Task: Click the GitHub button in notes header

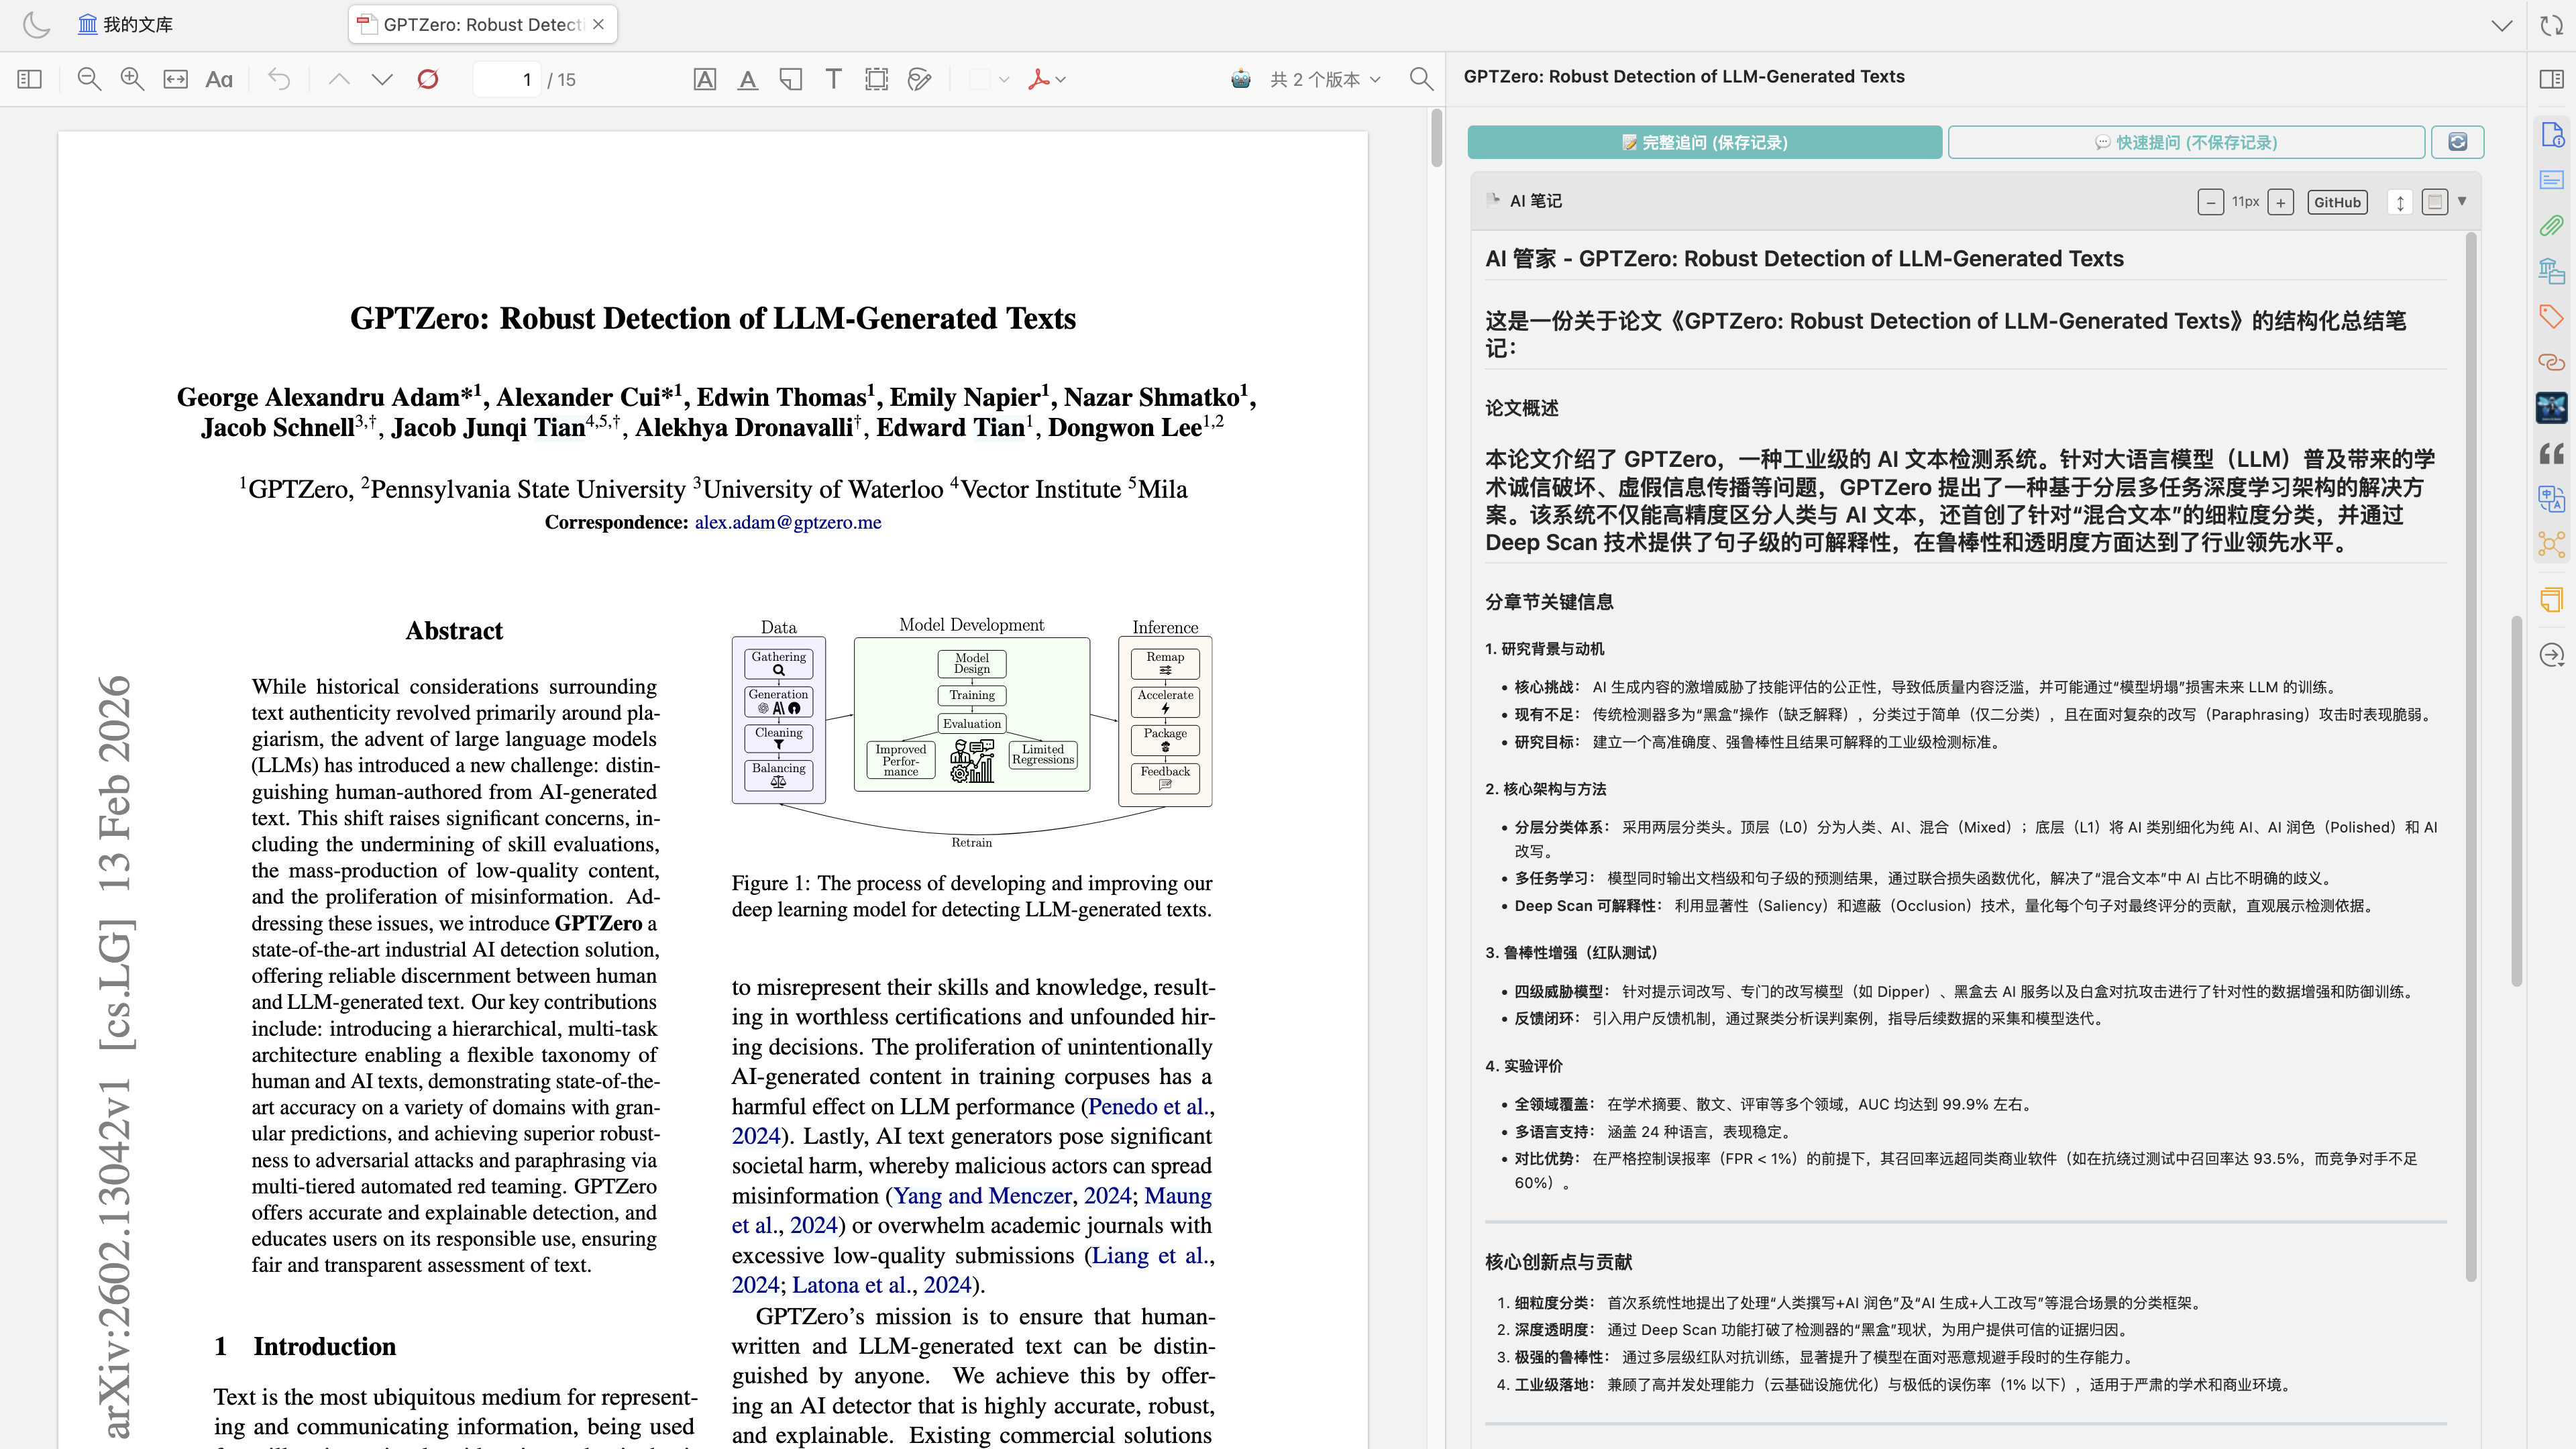Action: pyautogui.click(x=2337, y=202)
